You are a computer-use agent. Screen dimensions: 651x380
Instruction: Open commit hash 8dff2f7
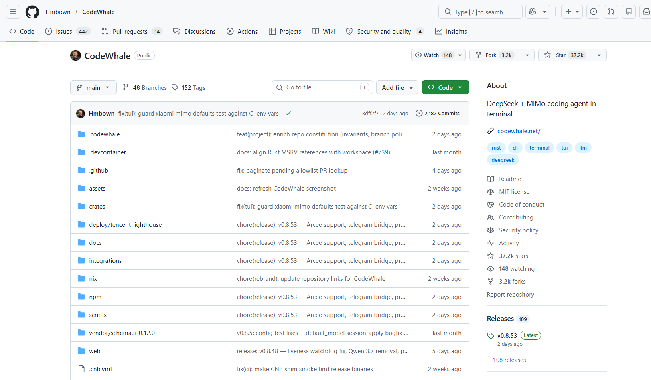click(x=370, y=114)
